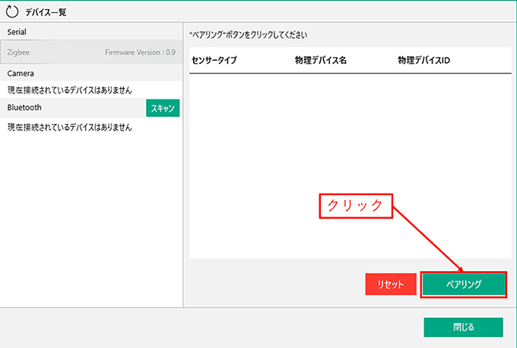The width and height of the screenshot is (517, 348).
Task: Click the 閉じる button
Action: (463, 327)
